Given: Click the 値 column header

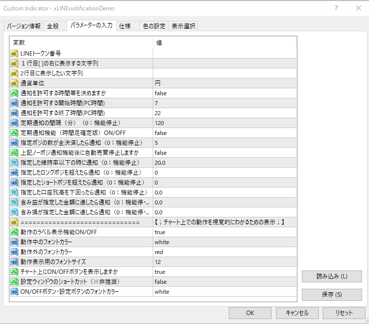Looking at the screenshot, I should pos(225,43).
